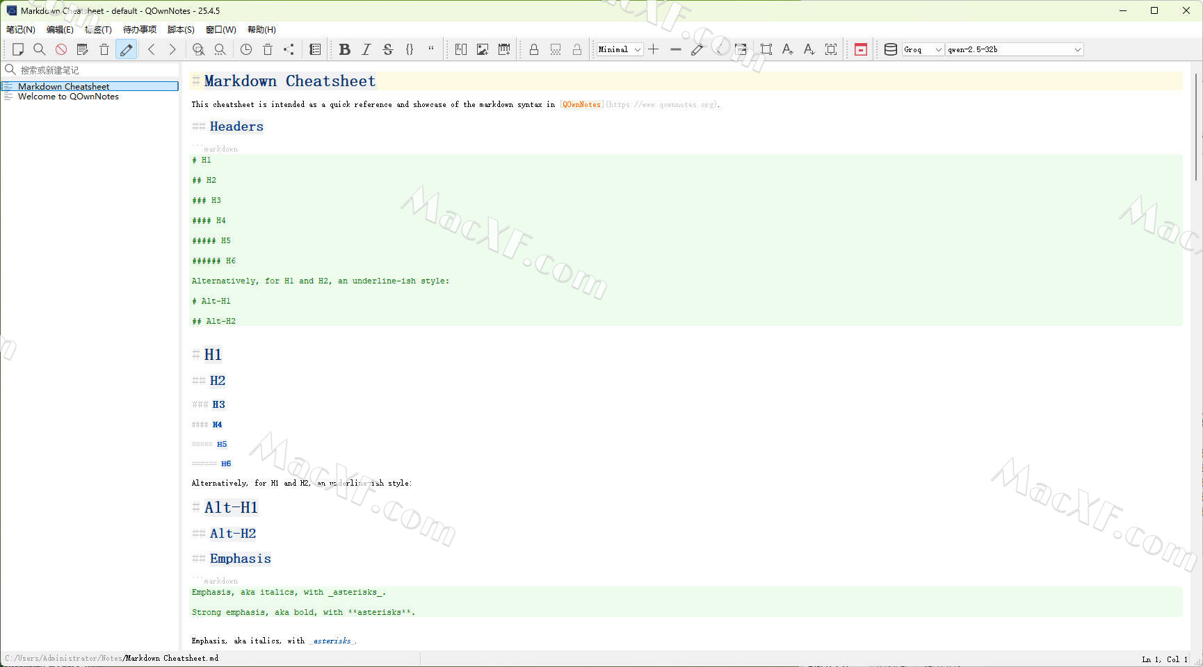Click the Emphasis section heading
Screen dimensions: 1203x667
coord(241,559)
